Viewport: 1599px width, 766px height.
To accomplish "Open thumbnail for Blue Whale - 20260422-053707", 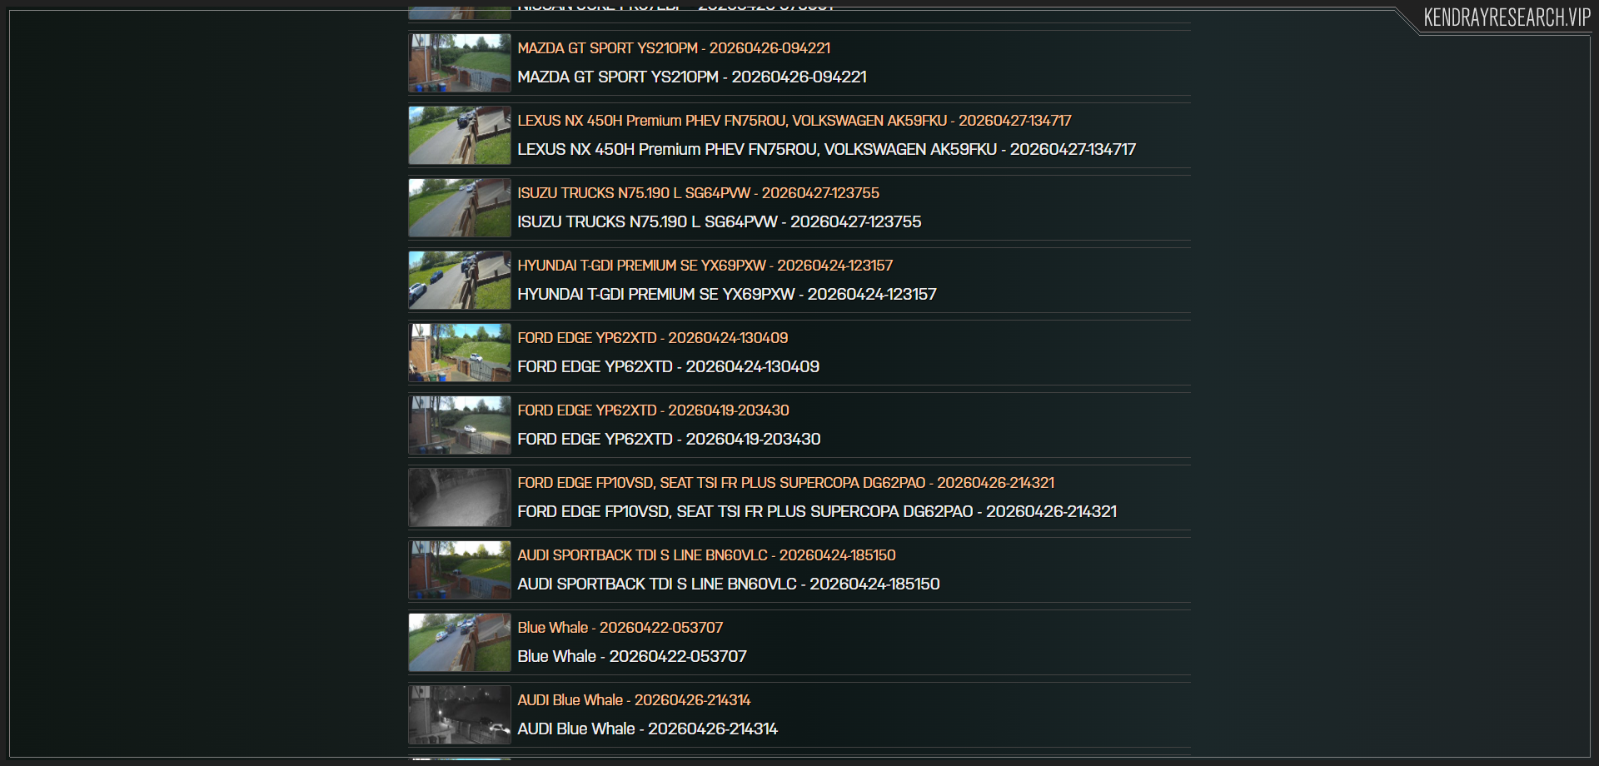I will (x=460, y=642).
